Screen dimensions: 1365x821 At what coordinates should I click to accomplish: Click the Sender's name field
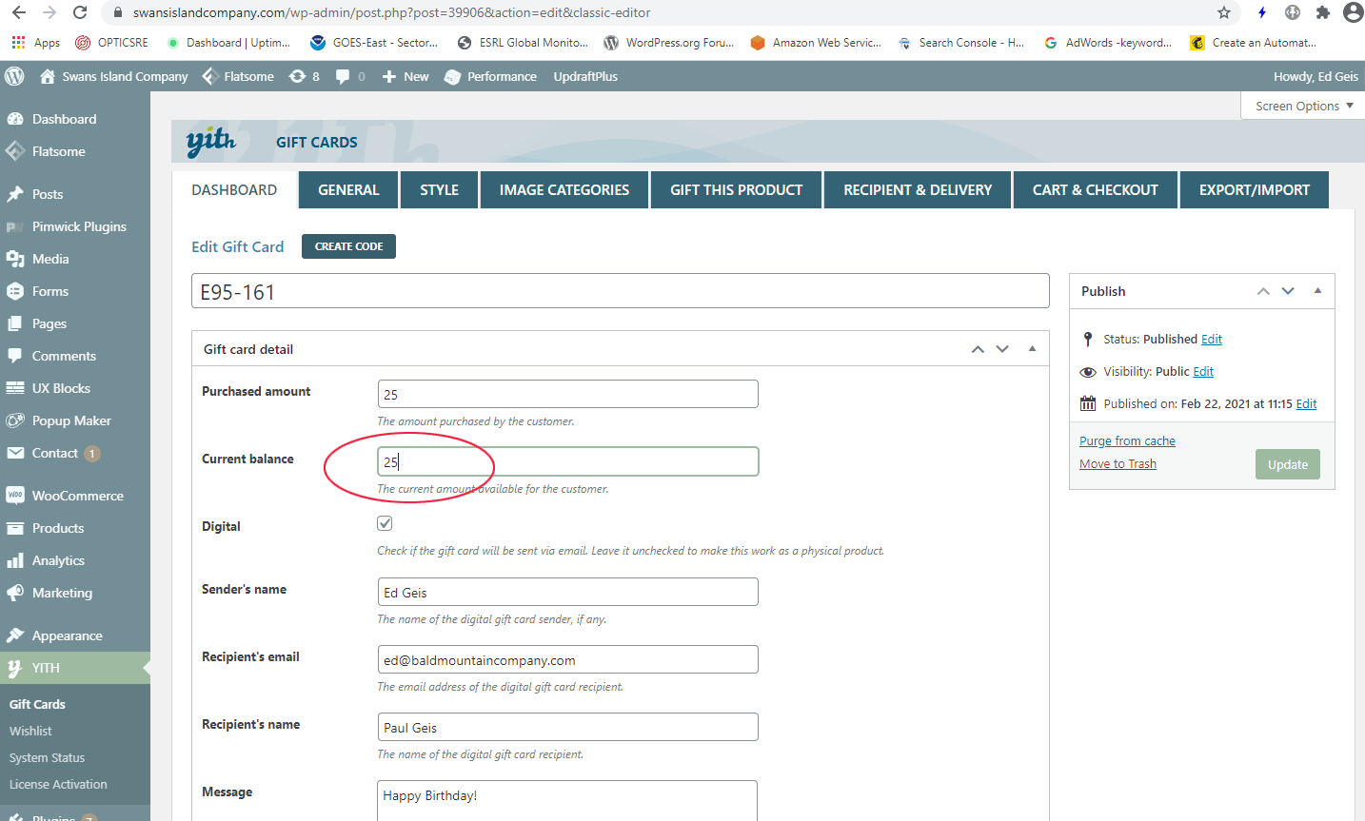pyautogui.click(x=568, y=592)
